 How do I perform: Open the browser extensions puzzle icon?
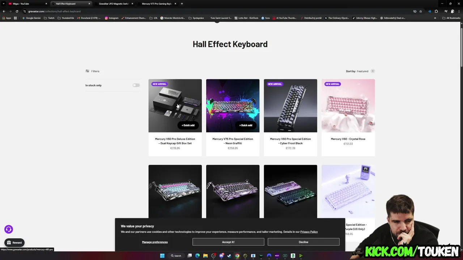click(x=436, y=11)
